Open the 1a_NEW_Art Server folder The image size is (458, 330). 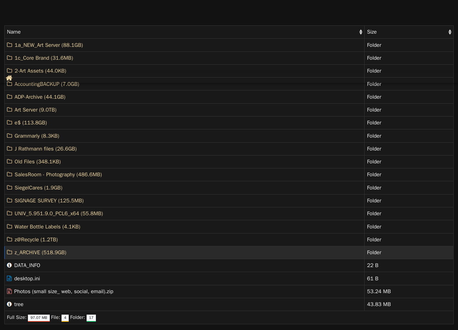tap(49, 45)
